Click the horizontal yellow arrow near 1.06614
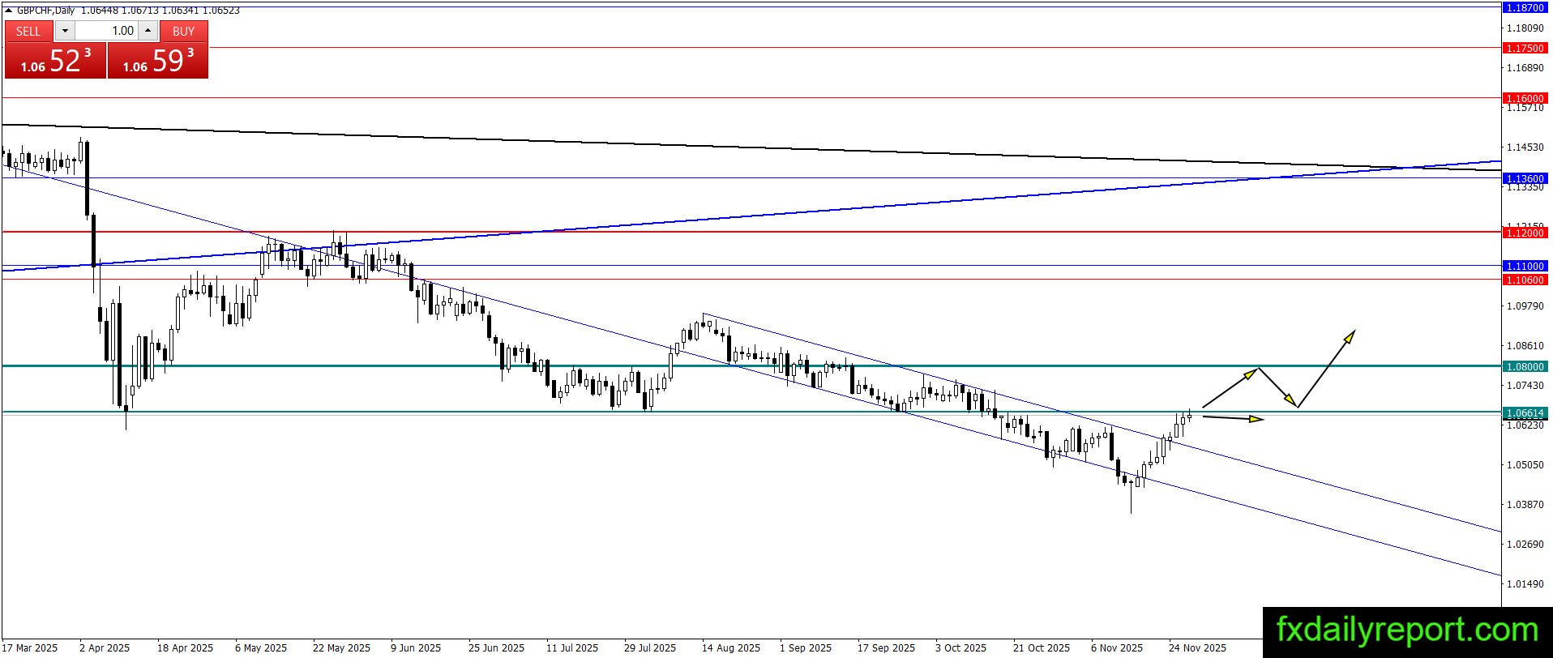1553x658 pixels. (x=1233, y=418)
